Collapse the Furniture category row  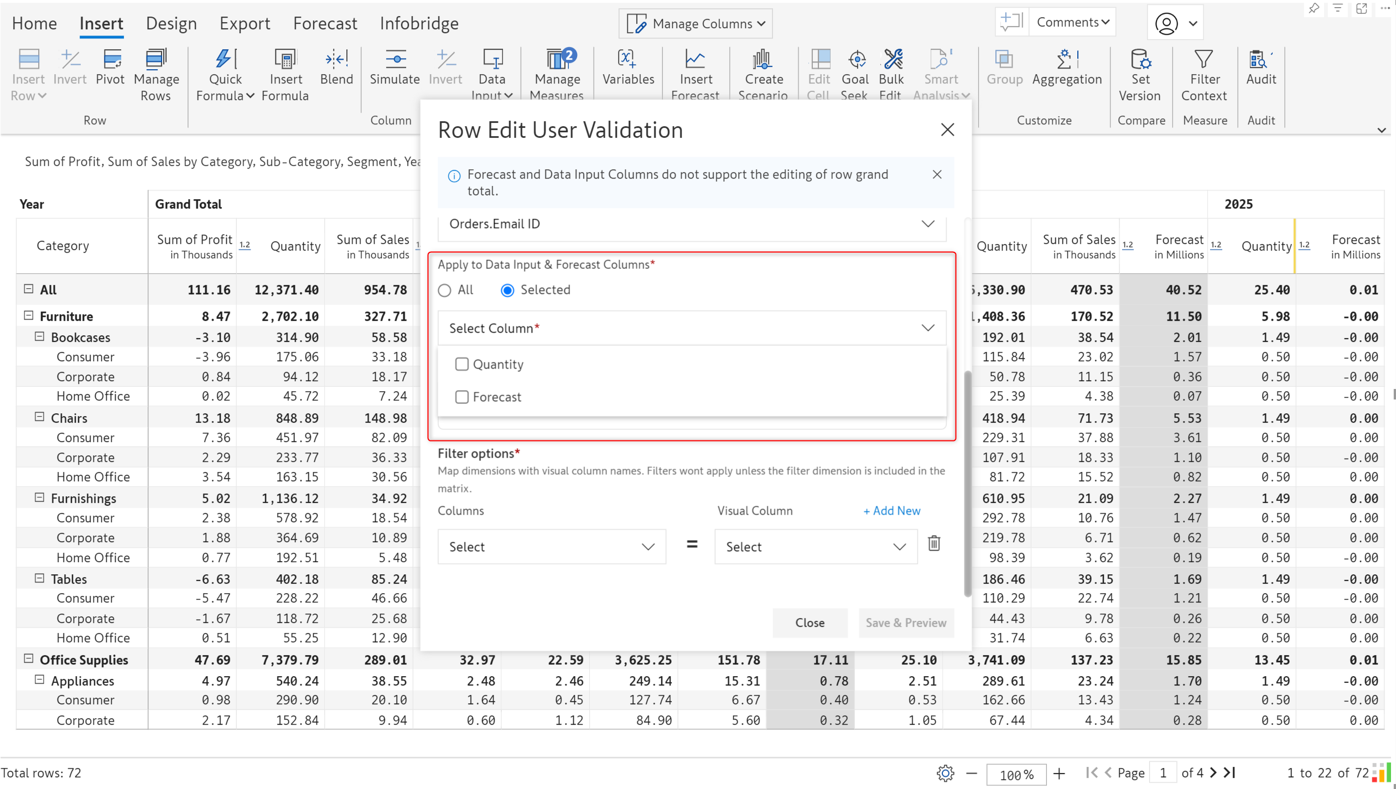coord(29,315)
